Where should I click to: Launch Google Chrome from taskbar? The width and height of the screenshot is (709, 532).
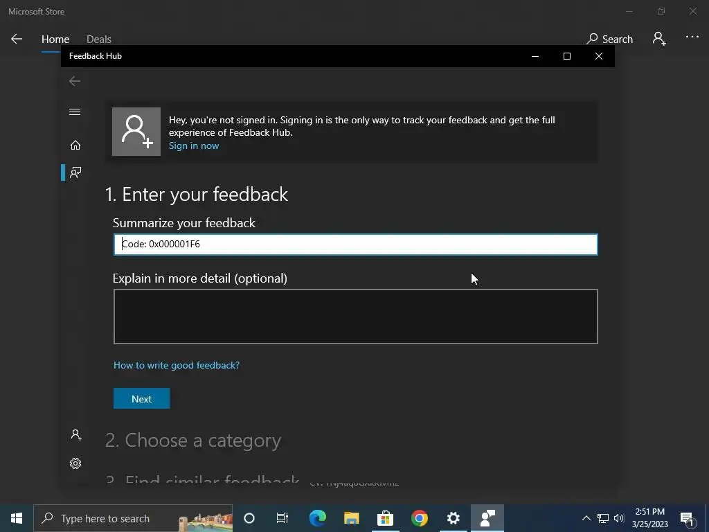point(419,518)
